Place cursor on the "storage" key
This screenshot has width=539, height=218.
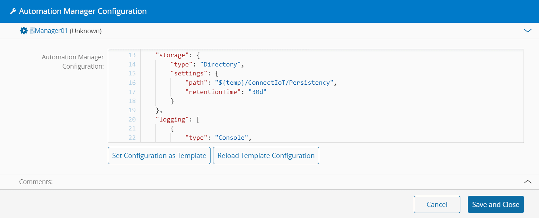pos(172,55)
